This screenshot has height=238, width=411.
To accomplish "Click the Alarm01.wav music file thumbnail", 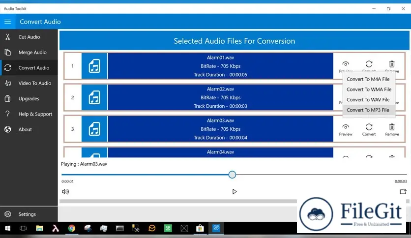I will pos(94,66).
